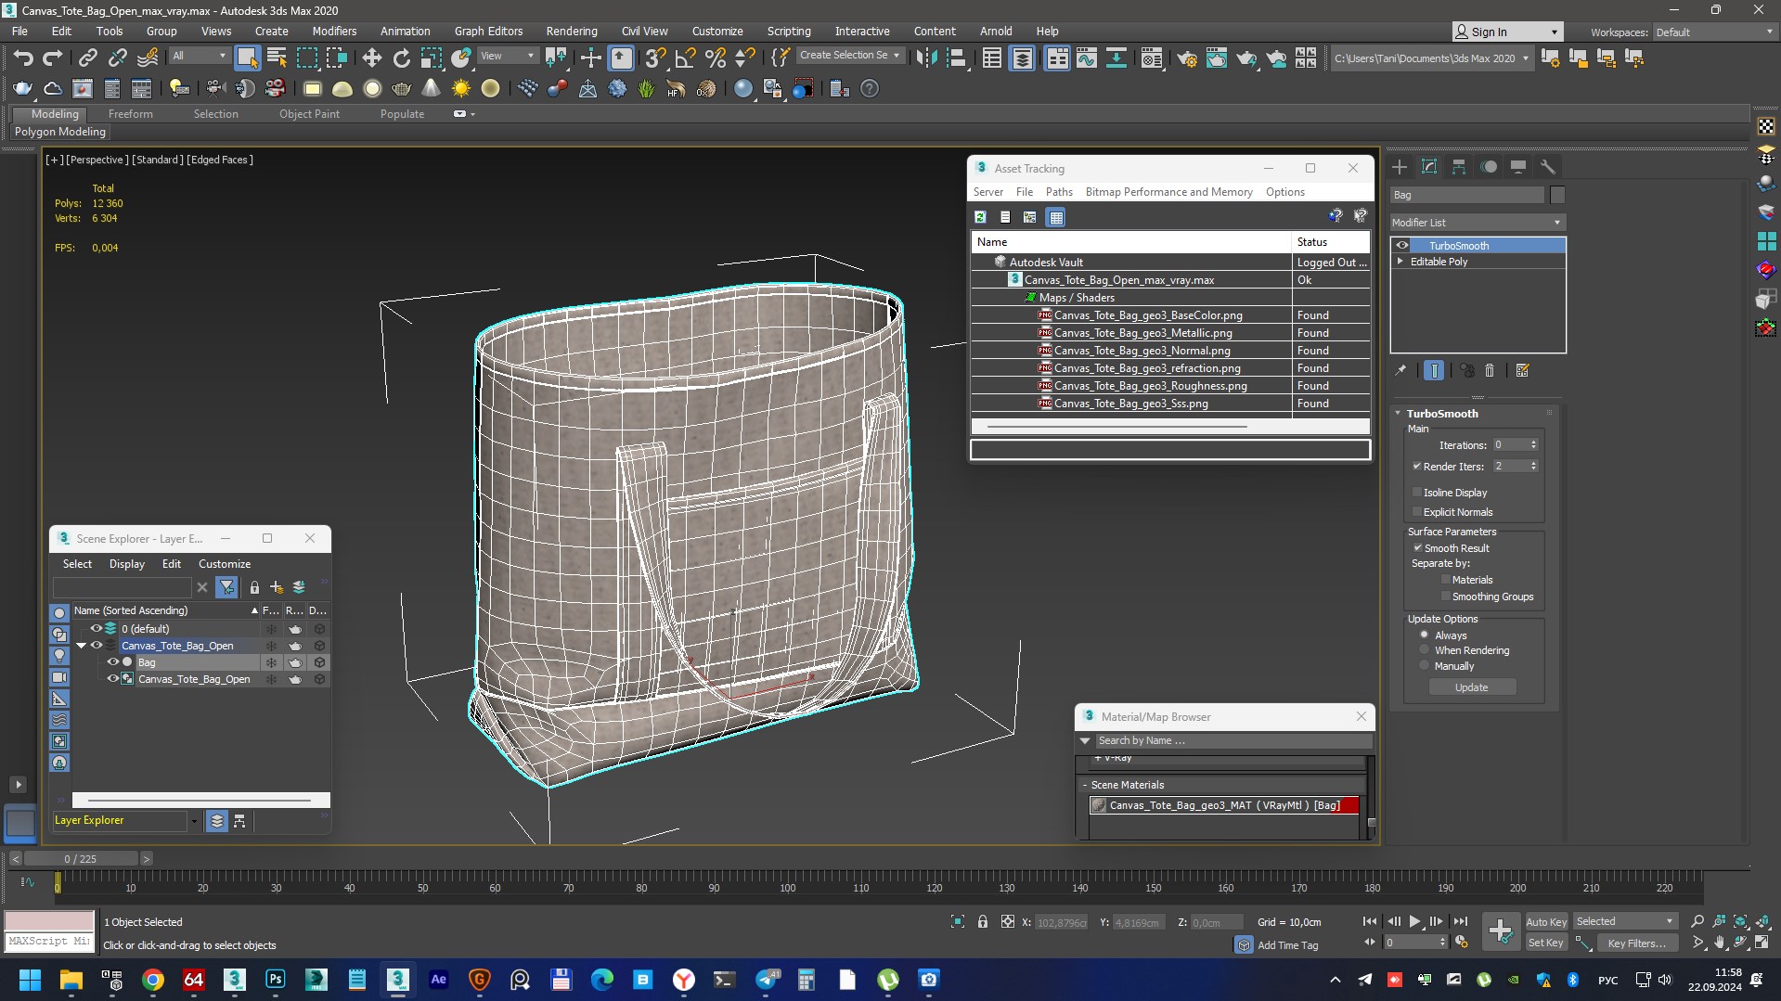Toggle the Auto Key button
This screenshot has height=1001, width=1781.
click(1546, 921)
